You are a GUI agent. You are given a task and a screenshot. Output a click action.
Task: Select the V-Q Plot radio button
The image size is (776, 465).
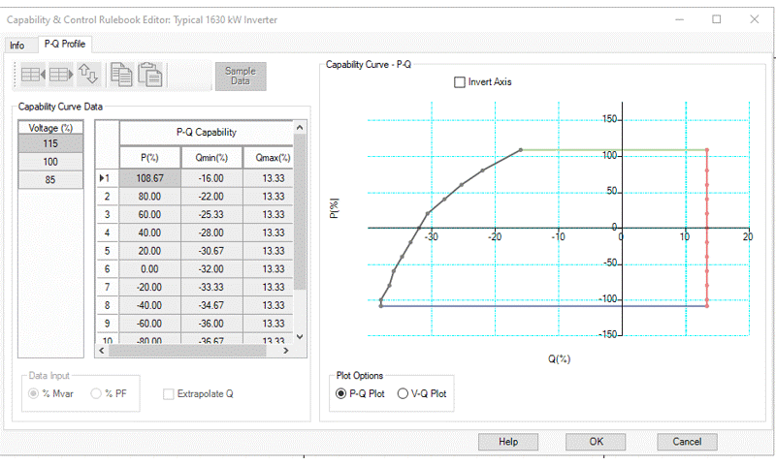tap(404, 393)
